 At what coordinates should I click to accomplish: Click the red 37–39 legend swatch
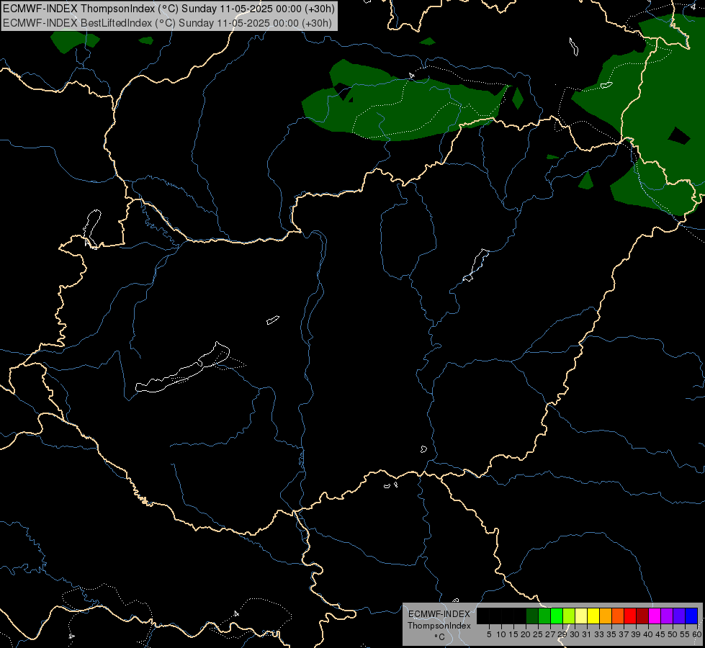tap(630, 616)
